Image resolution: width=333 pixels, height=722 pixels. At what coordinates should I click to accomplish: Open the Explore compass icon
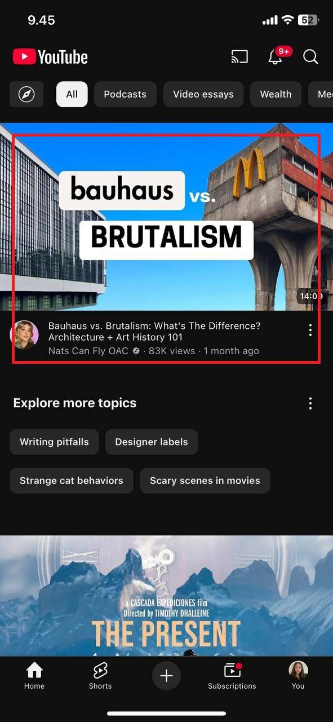pos(26,94)
